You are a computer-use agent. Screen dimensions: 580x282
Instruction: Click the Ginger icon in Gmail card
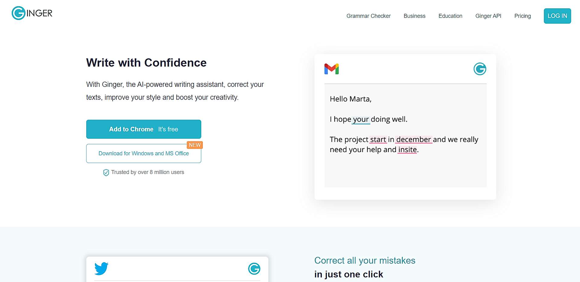click(x=480, y=69)
